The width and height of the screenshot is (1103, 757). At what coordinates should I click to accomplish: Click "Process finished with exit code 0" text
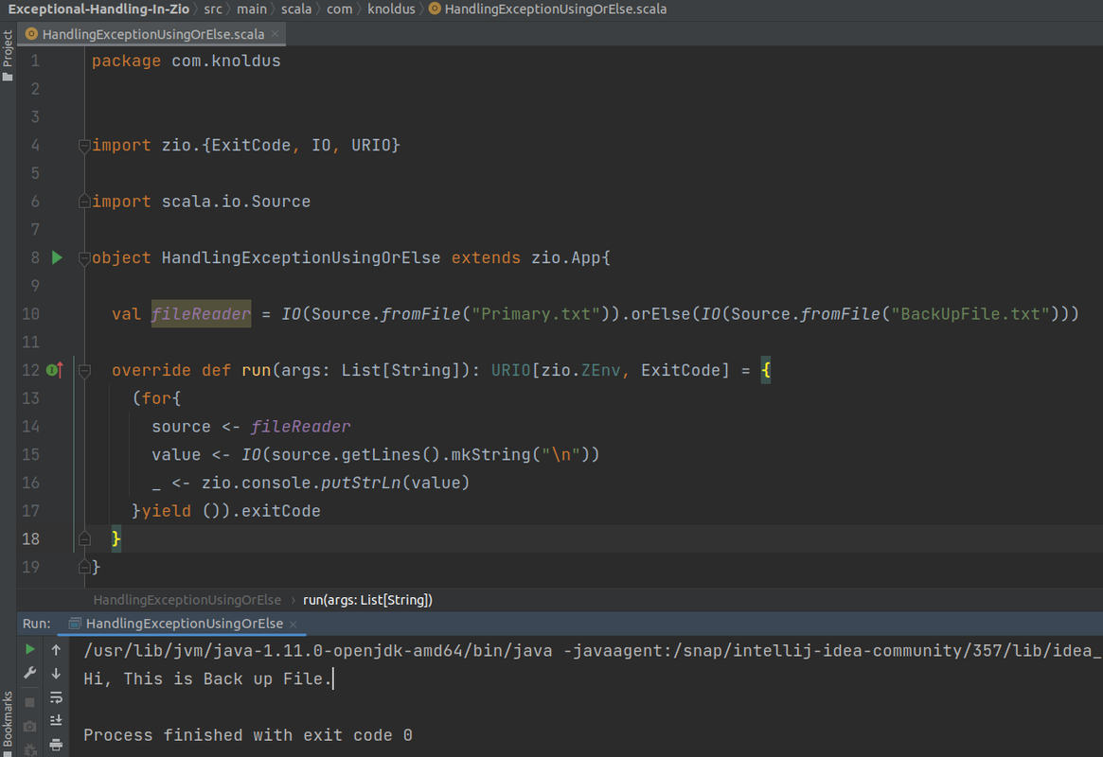[248, 735]
